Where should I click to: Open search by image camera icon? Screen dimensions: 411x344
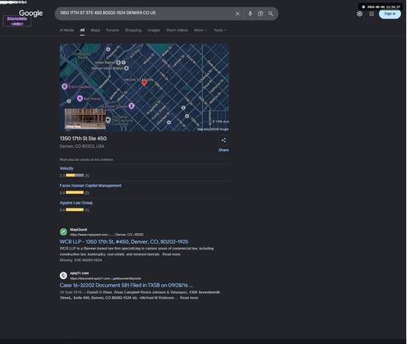click(261, 14)
